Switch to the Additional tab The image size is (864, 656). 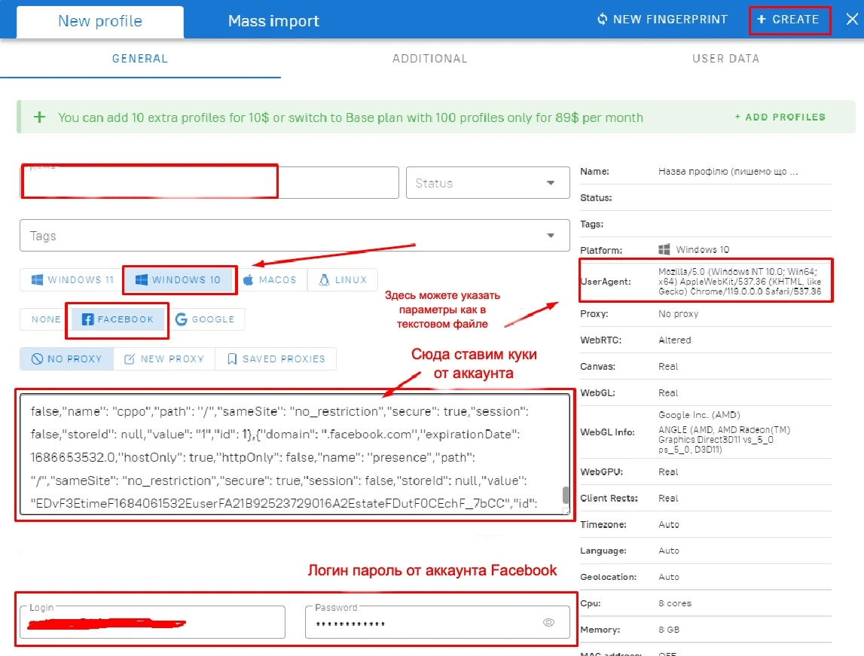[x=430, y=59]
